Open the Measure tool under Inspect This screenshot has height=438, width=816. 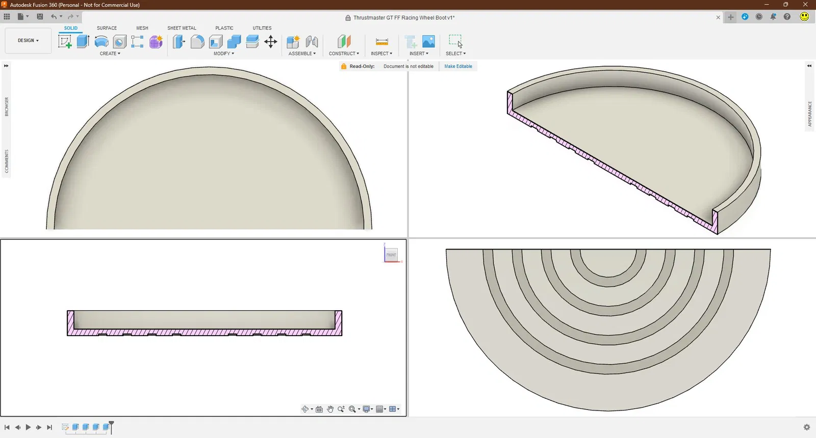tap(382, 42)
